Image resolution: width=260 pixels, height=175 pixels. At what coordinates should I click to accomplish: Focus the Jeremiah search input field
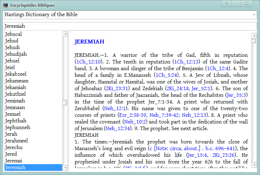[130, 26]
